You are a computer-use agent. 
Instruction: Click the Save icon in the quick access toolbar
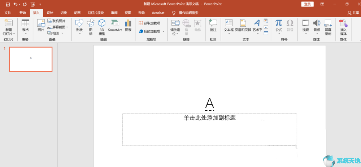coord(8,4)
